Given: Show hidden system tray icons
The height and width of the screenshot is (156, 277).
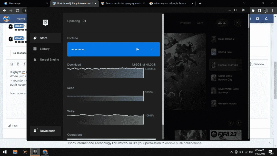Looking at the screenshot, I should tap(231, 152).
